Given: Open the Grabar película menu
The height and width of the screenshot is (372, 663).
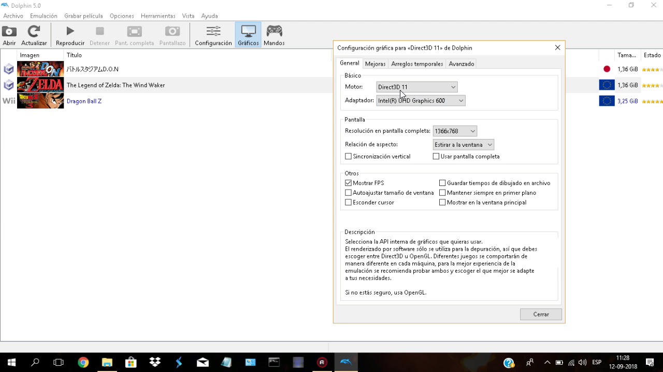Looking at the screenshot, I should pyautogui.click(x=83, y=16).
